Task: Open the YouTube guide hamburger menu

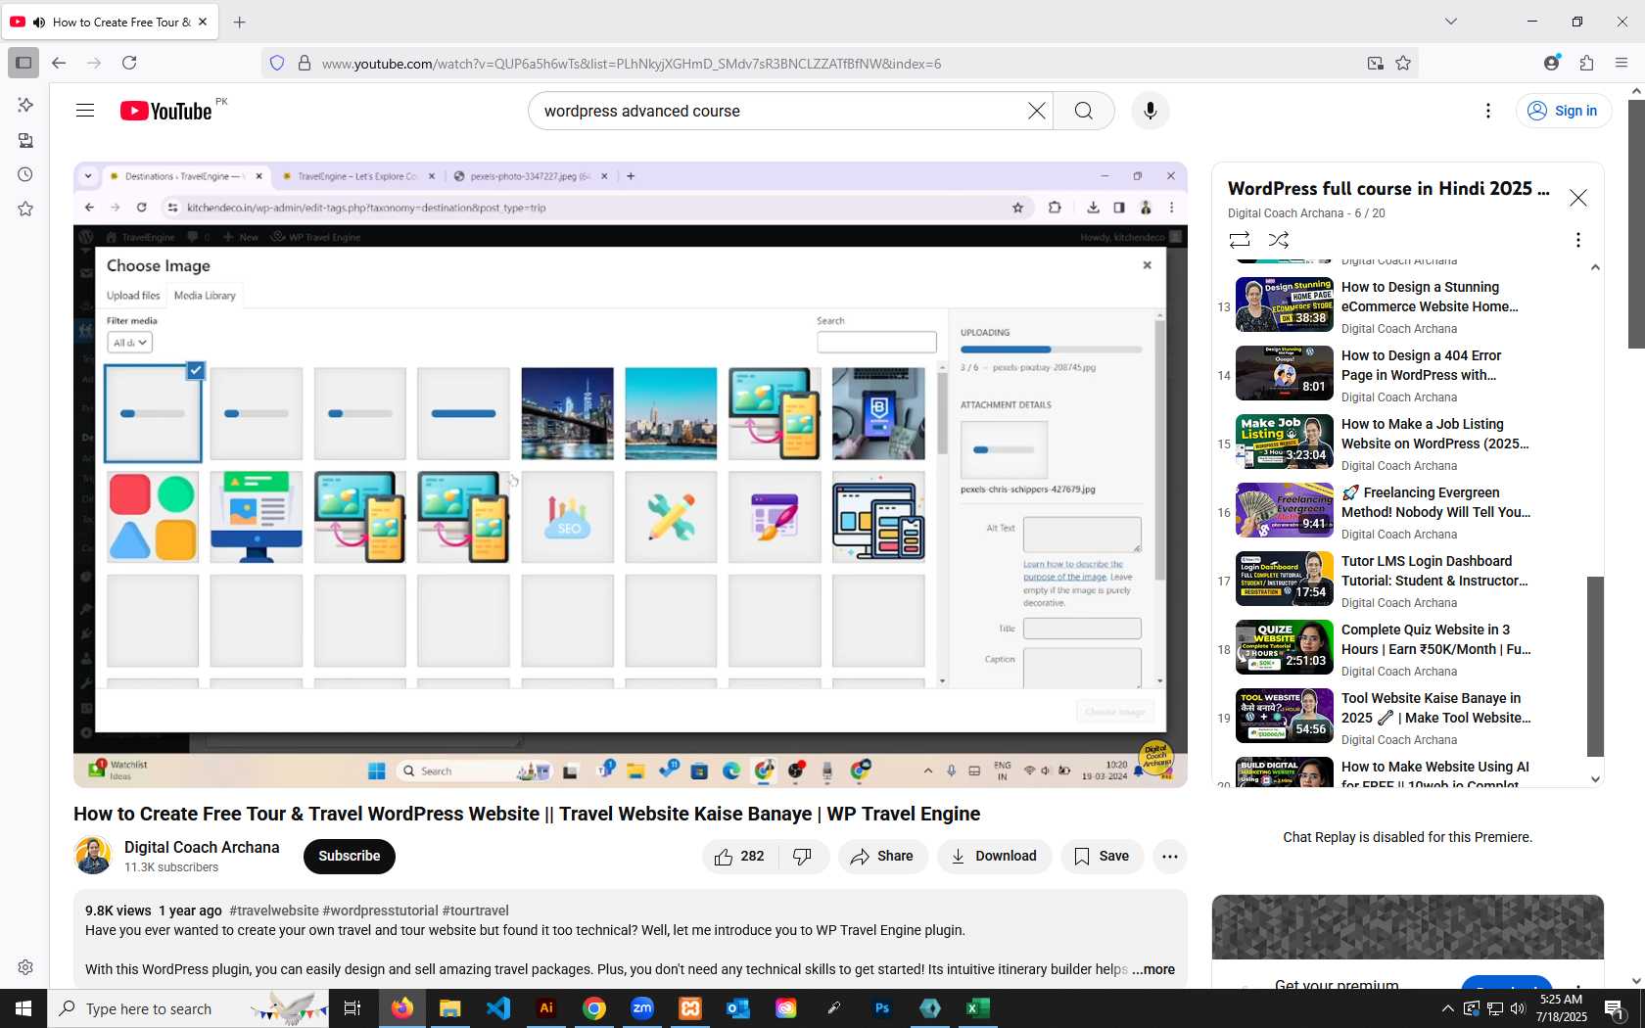Action: click(85, 111)
